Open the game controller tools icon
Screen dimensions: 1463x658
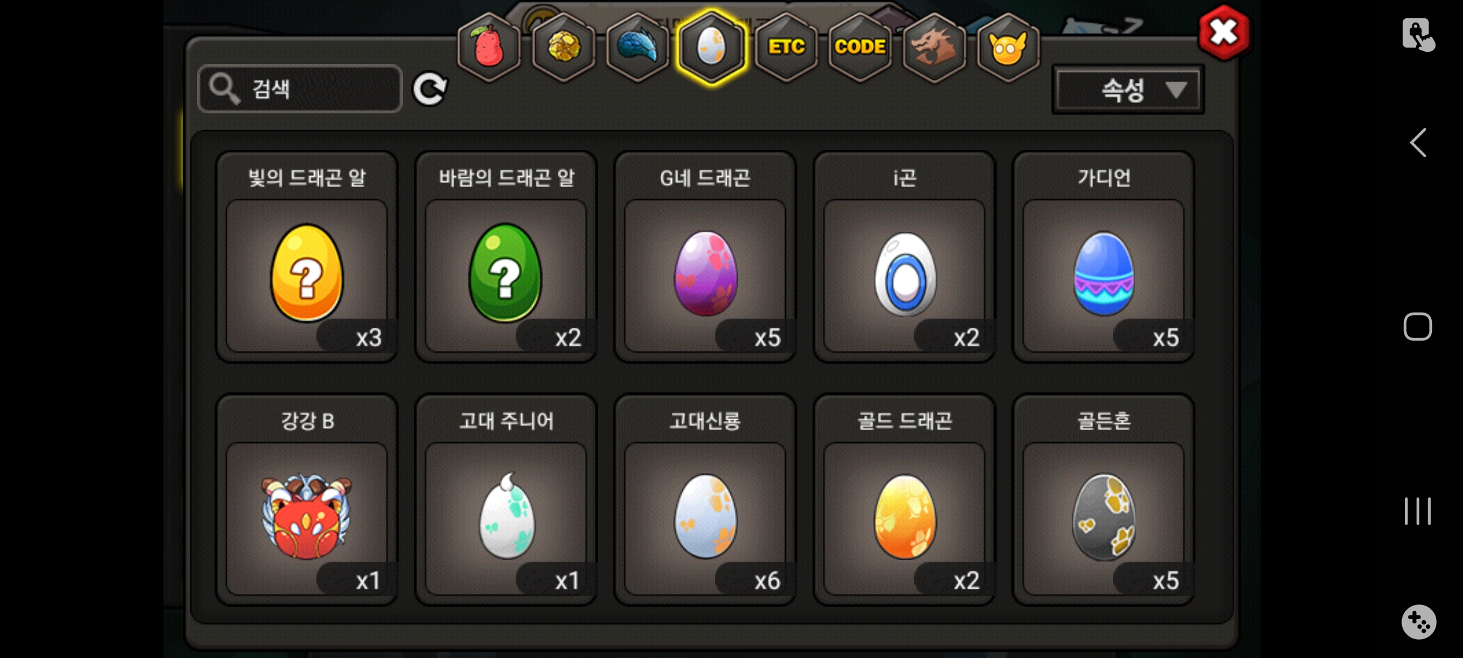[1419, 622]
